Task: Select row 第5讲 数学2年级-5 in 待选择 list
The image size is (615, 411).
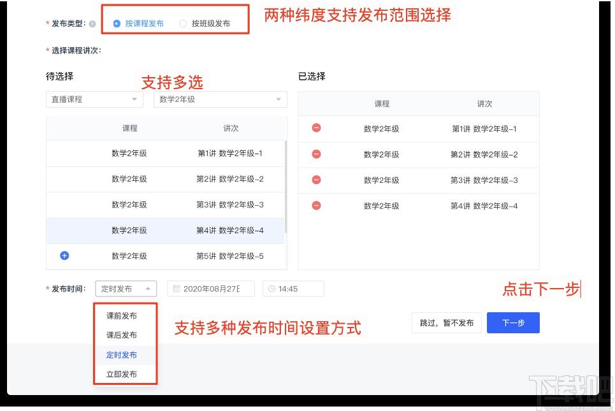Action: click(x=165, y=256)
